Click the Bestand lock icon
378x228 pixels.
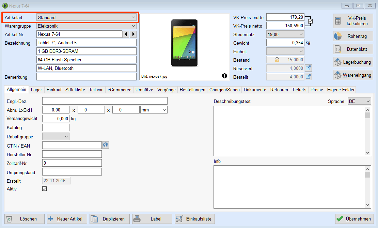click(277, 60)
